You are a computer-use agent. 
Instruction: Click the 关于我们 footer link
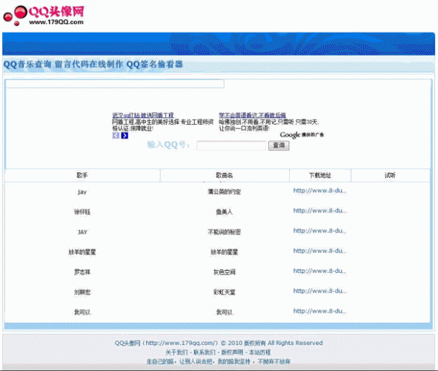point(176,352)
